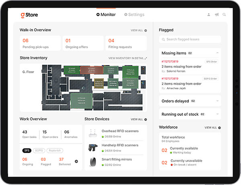Open the Ongoing offers card
Image resolution: width=241 pixels, height=185 pixels.
pyautogui.click(x=83, y=43)
